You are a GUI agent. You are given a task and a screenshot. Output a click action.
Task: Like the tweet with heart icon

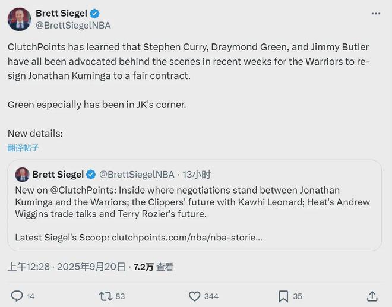point(194,296)
